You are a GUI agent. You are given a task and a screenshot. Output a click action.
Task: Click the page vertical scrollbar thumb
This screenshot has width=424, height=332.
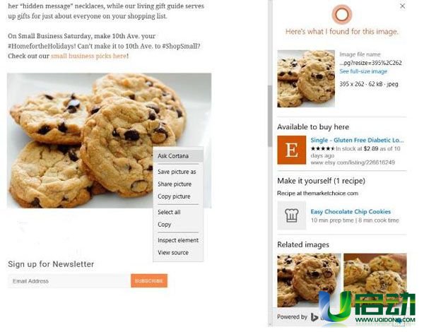click(270, 117)
